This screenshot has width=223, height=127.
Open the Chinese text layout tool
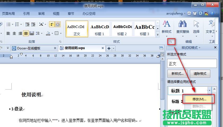pos(41,24)
